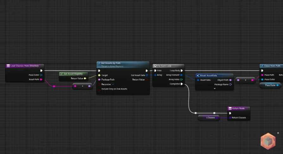Click the Return Node title icon

[x=230, y=109]
